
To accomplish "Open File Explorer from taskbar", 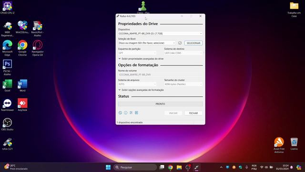I will point(179,167).
